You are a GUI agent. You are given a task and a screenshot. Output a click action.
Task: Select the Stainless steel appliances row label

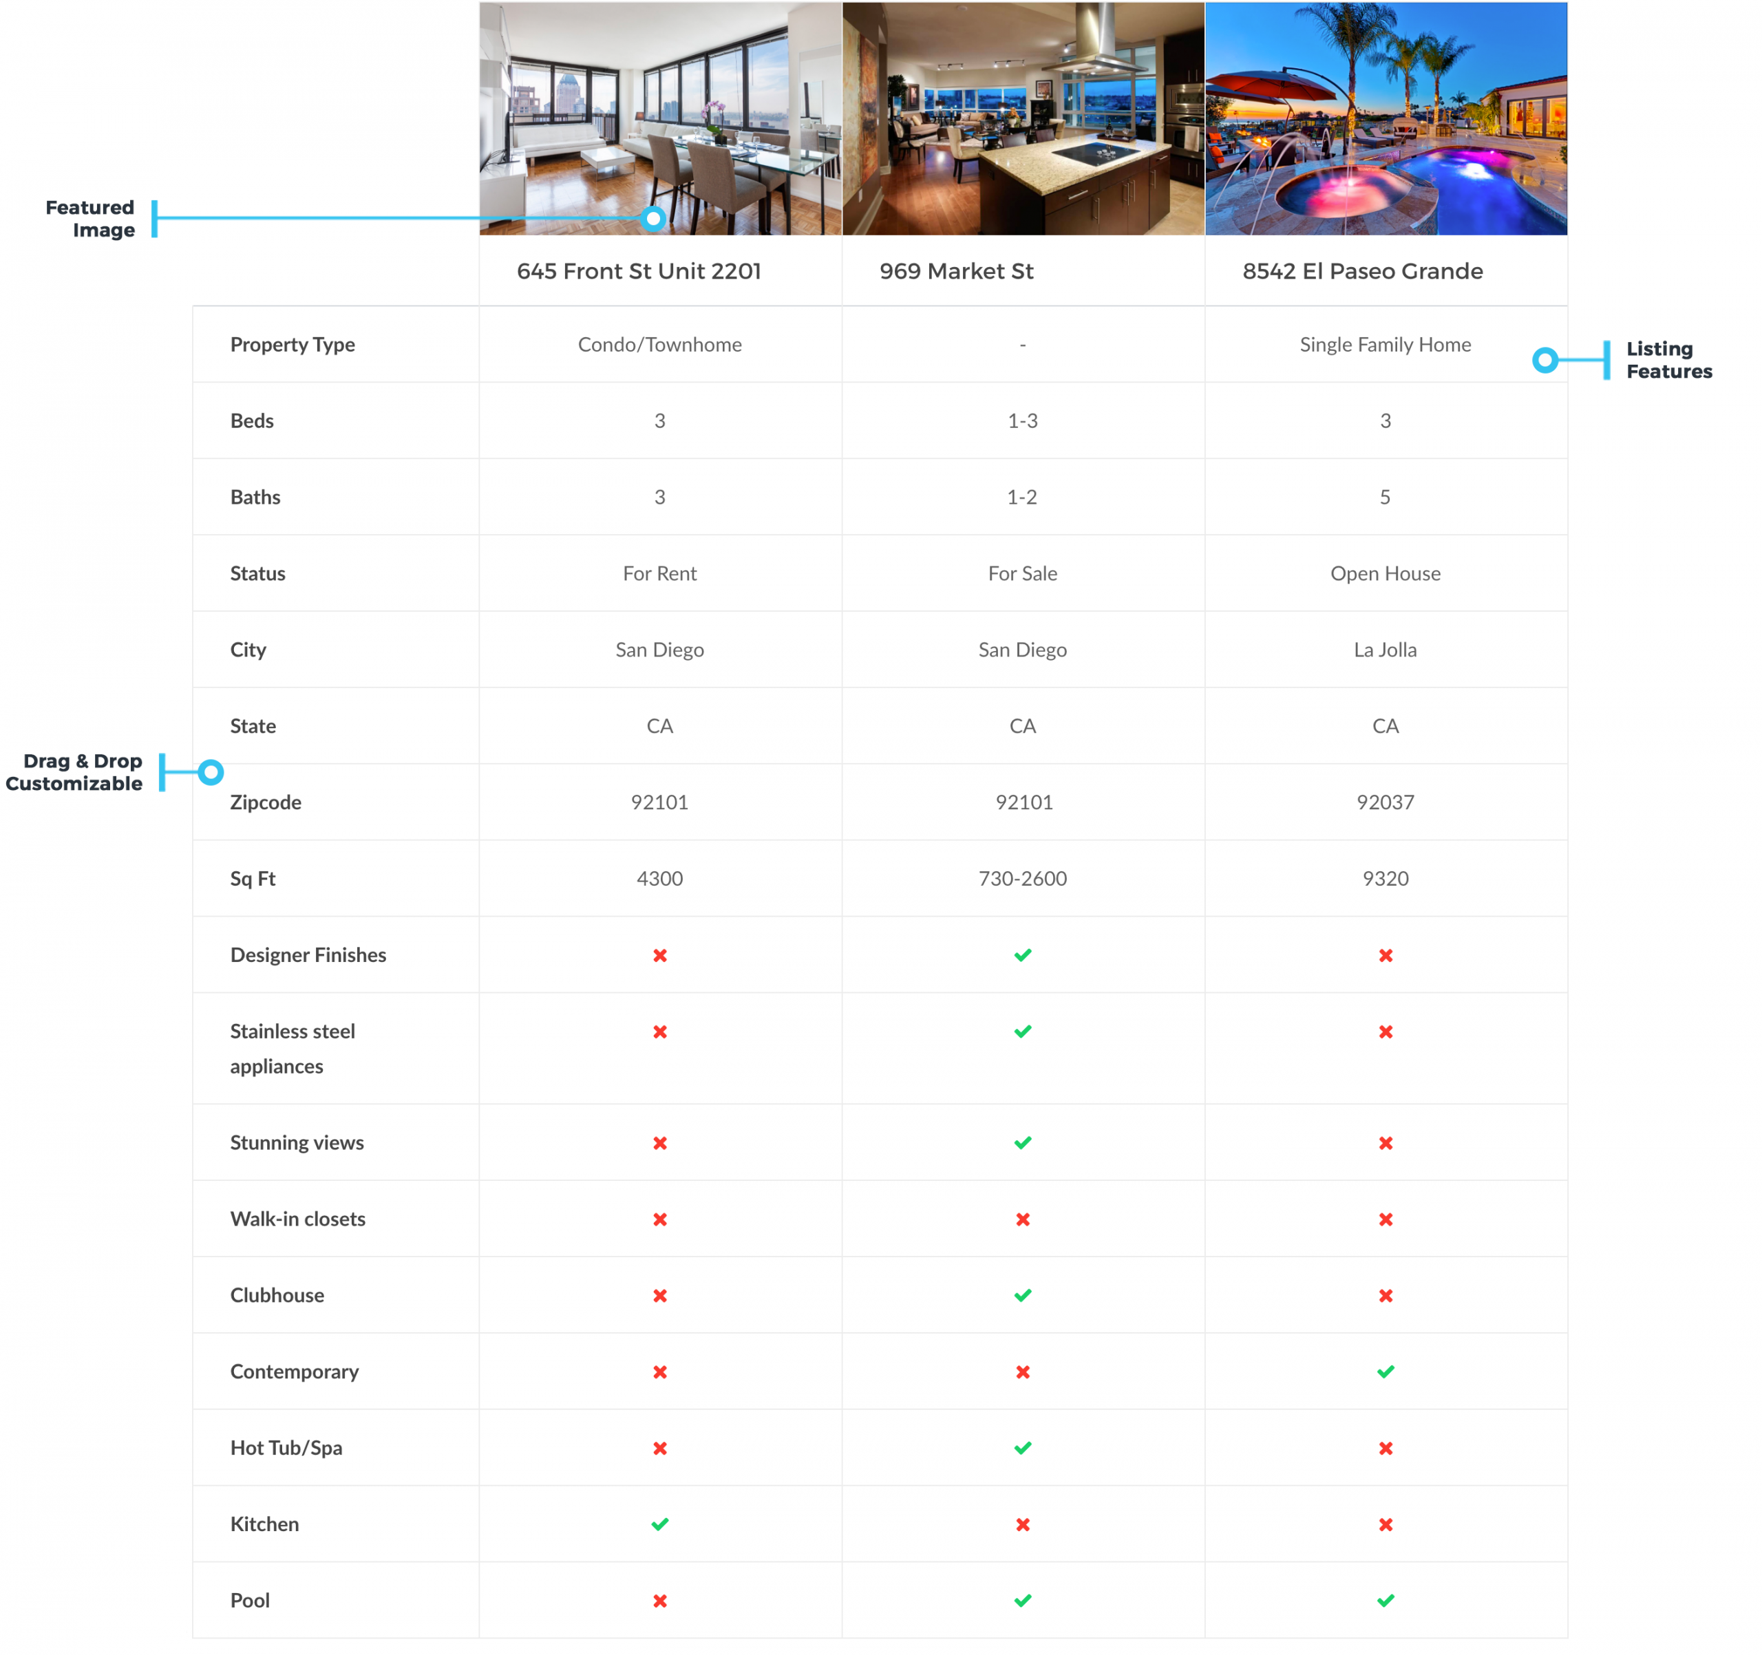(292, 1048)
